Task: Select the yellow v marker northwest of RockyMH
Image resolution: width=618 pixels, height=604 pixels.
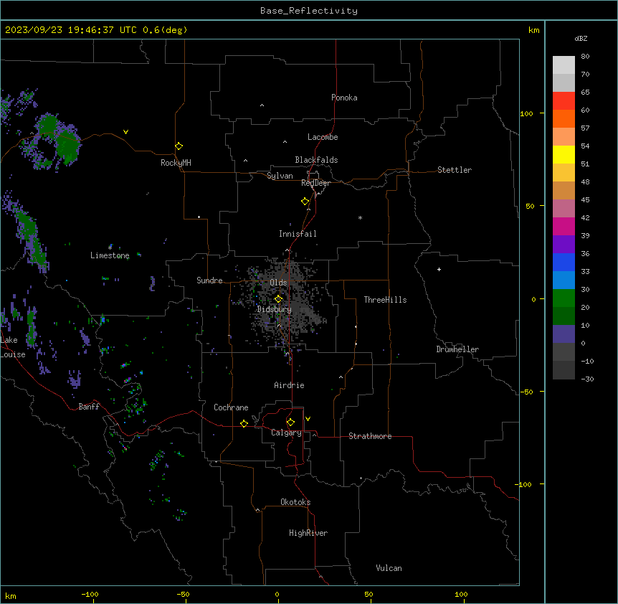Action: click(x=125, y=132)
